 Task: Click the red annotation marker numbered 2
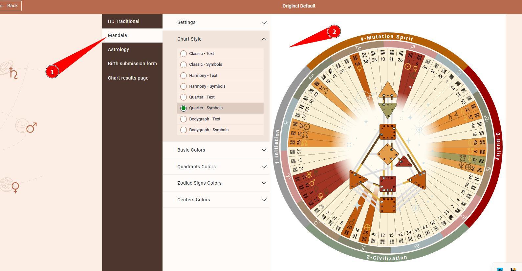(x=334, y=32)
